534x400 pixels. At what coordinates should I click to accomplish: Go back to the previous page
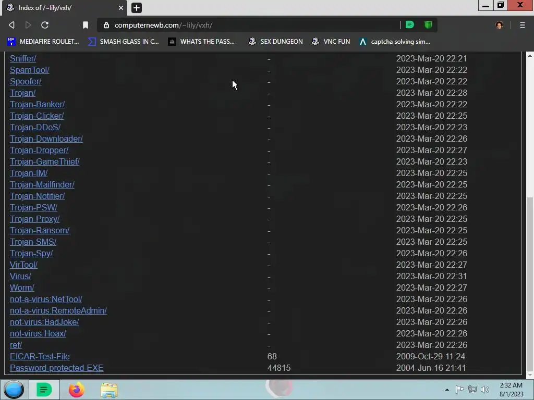[x=11, y=25]
